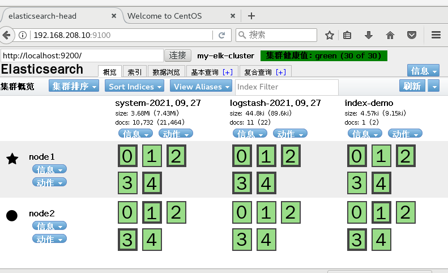
Task: Click the browser address bar URL
Action: (x=72, y=35)
